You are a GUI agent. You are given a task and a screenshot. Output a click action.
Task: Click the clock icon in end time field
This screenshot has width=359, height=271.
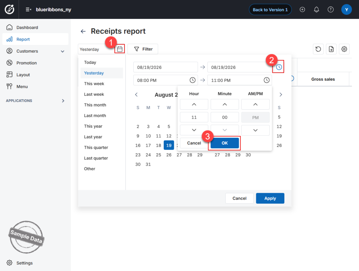click(x=266, y=80)
